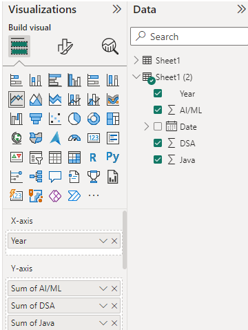Viewport: 248px width, 330px height.
Task: Expand the Date hierarchy
Action: [x=147, y=126]
